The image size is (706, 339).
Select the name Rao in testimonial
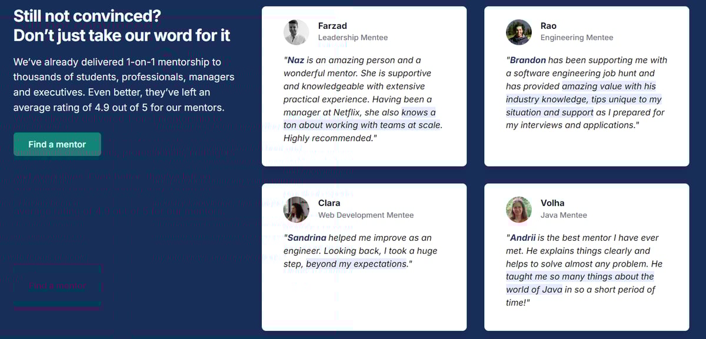(x=548, y=26)
